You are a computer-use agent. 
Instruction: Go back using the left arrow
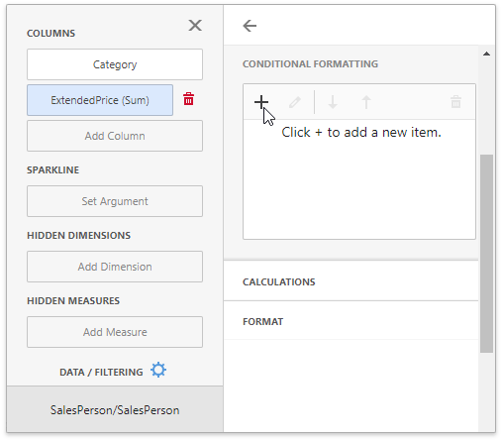[250, 26]
